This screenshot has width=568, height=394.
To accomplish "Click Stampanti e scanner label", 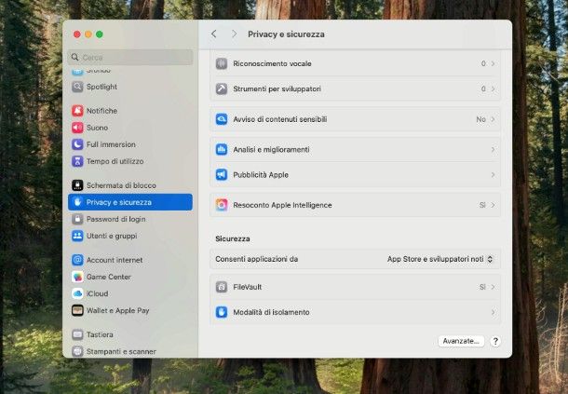I will [121, 351].
